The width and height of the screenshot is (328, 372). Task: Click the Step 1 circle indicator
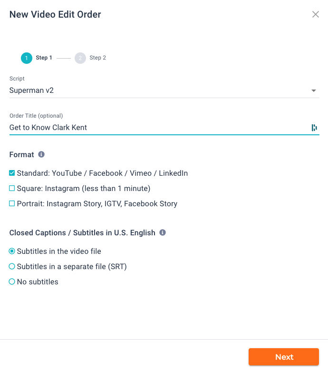[27, 58]
